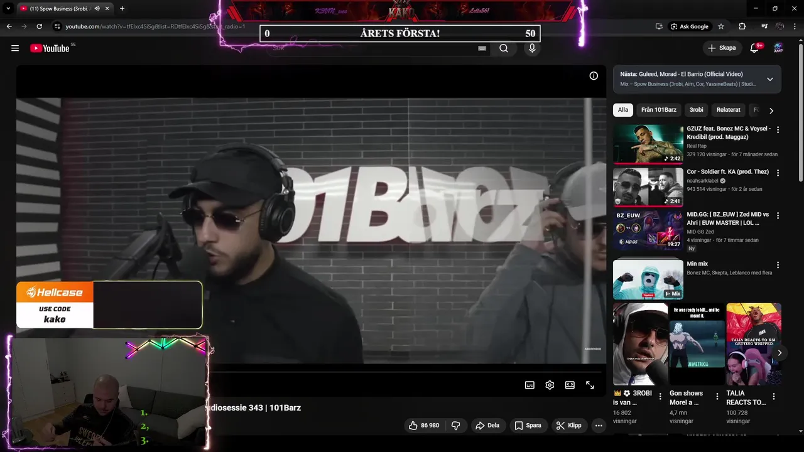Select the Från 101Barz chip
The width and height of the screenshot is (804, 452).
pos(659,110)
